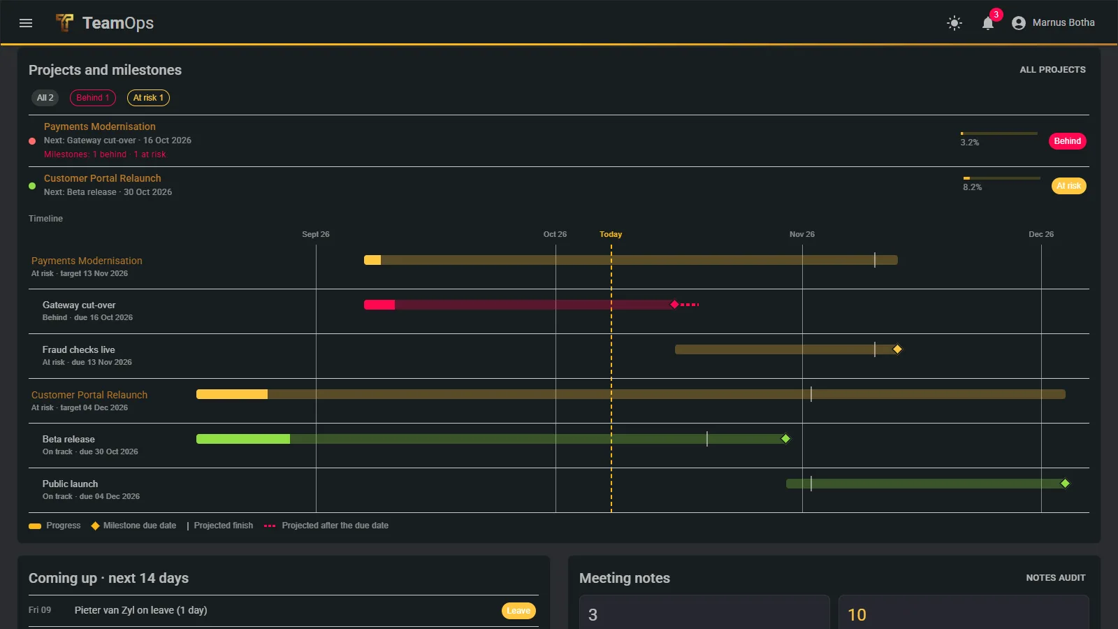Select Customer Portal Relaunch timeline row label

pos(89,395)
